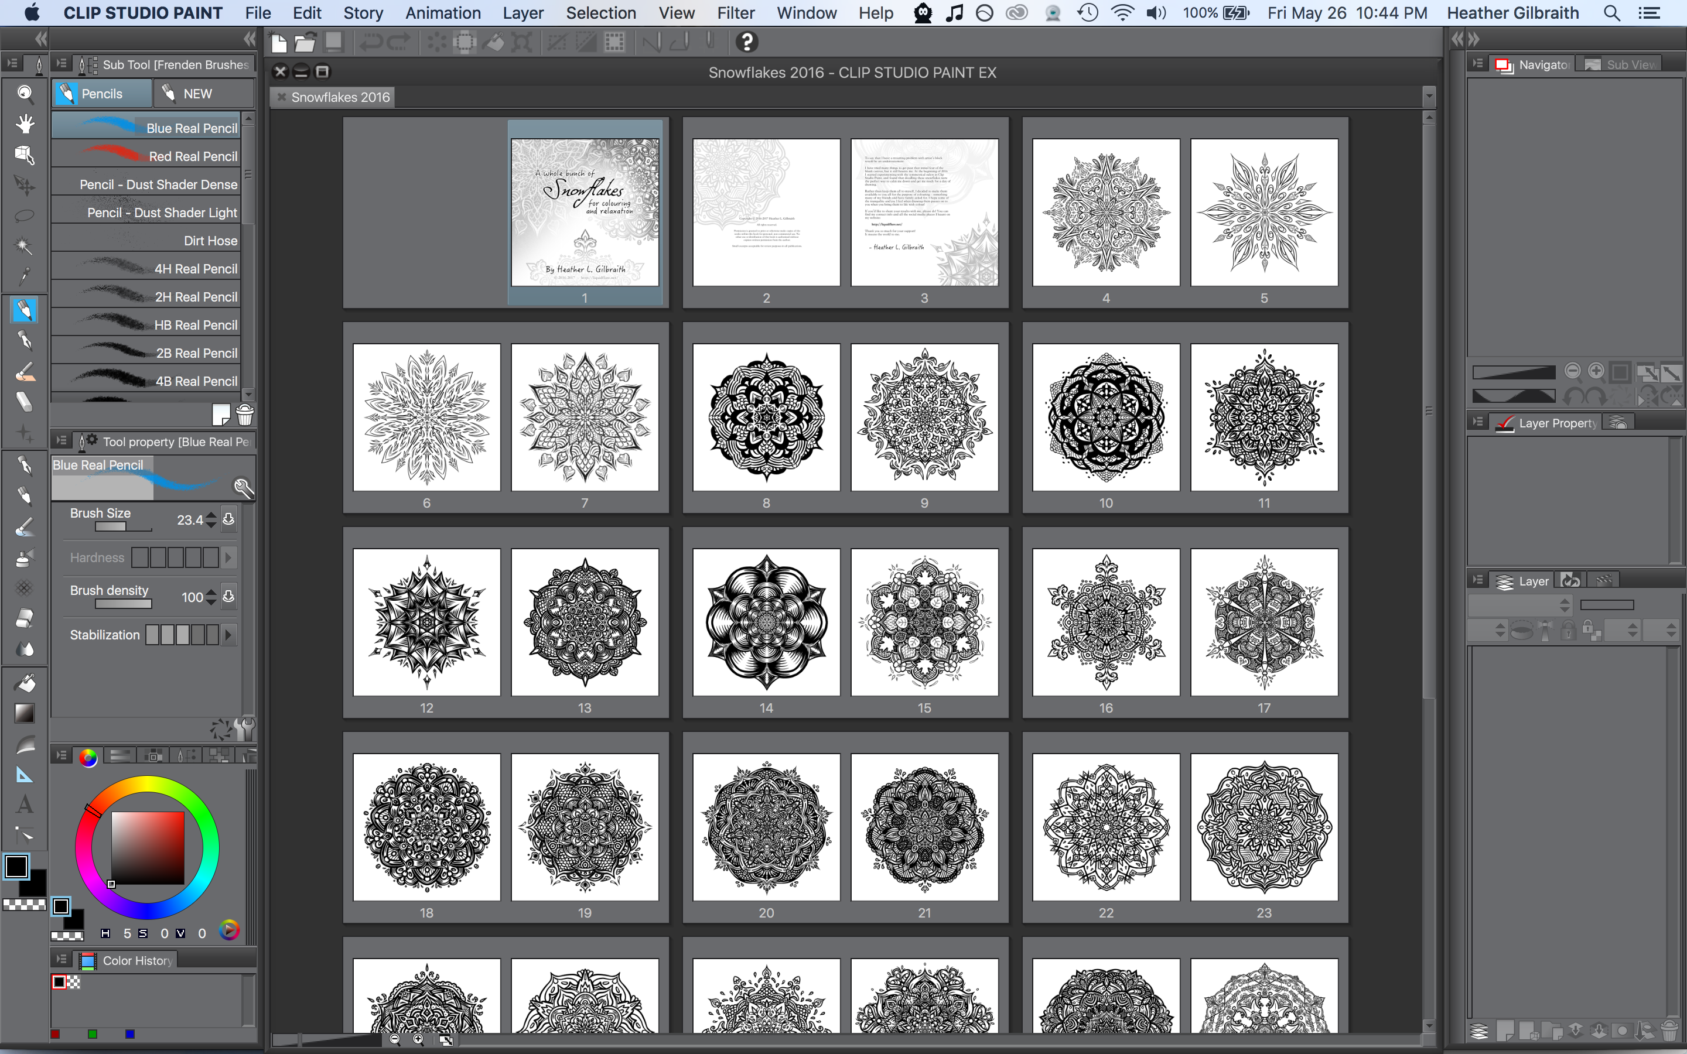Switch to NEW sub tool group tab

click(204, 94)
